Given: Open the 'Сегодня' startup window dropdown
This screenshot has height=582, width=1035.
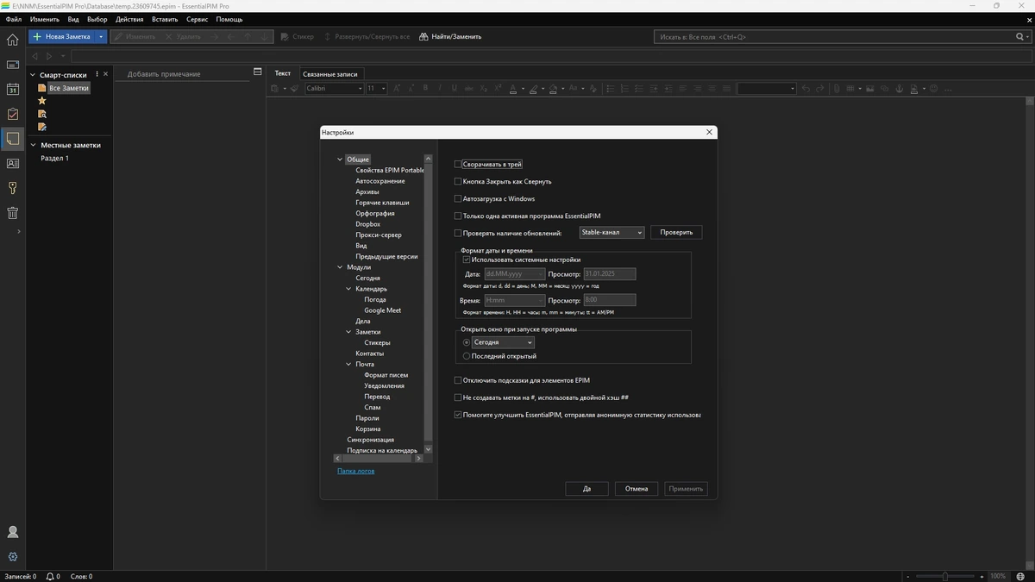Looking at the screenshot, I should [x=503, y=342].
